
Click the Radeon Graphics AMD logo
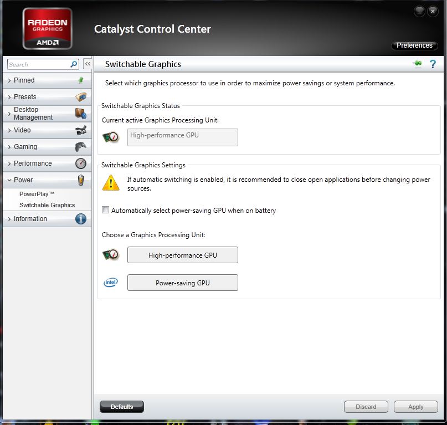pos(47,28)
